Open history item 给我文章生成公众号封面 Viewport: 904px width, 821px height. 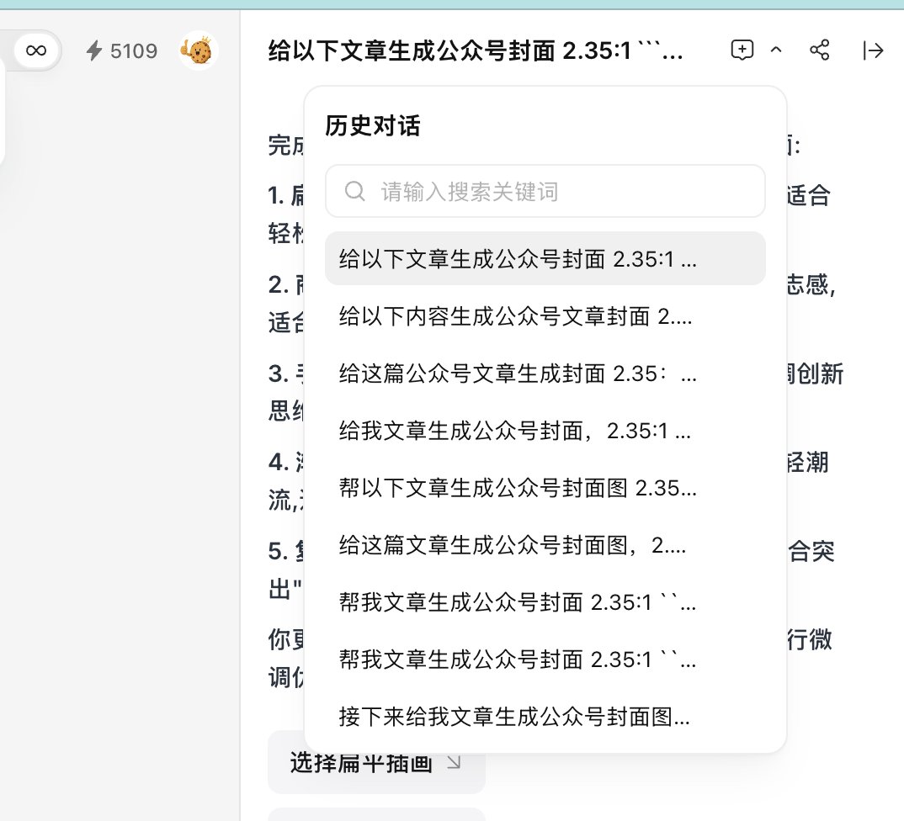tap(545, 430)
